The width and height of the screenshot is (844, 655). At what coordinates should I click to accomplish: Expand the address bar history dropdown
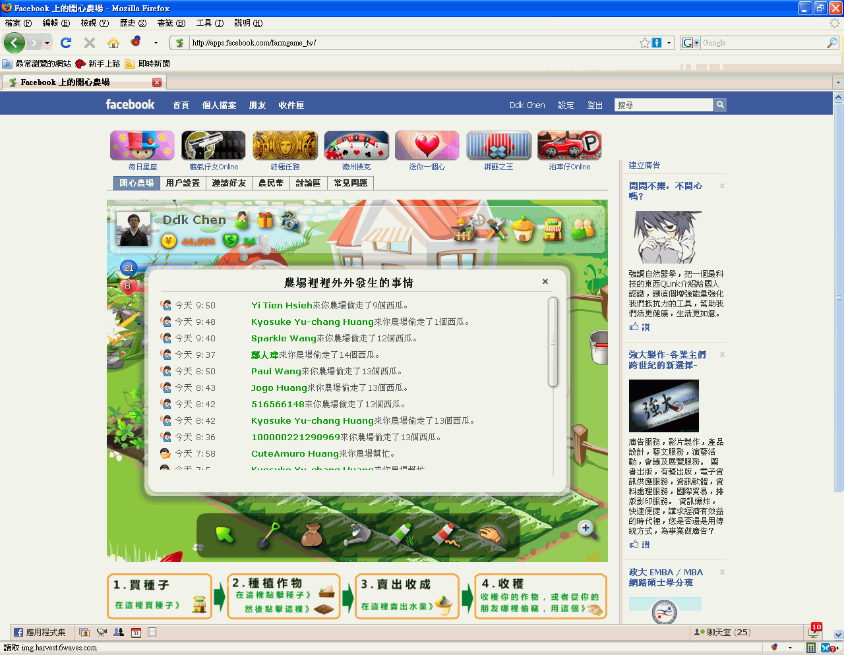[x=669, y=43]
